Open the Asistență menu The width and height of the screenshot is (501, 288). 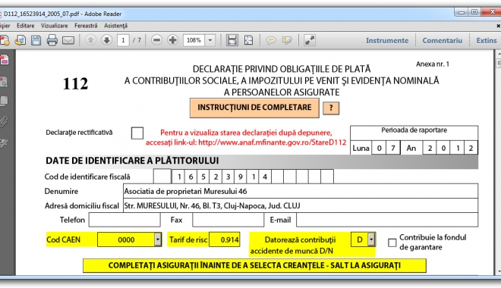[115, 26]
